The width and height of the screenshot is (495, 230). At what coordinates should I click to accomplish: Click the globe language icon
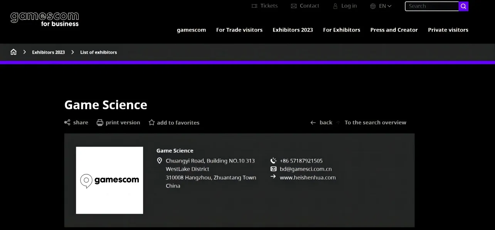[x=373, y=6]
